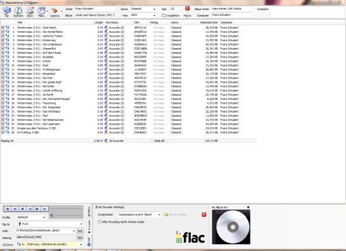
Task: Click the No Album Art CD thumbnail
Action: tap(231, 227)
